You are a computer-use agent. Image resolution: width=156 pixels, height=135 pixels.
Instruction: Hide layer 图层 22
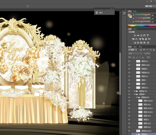coord(129,120)
